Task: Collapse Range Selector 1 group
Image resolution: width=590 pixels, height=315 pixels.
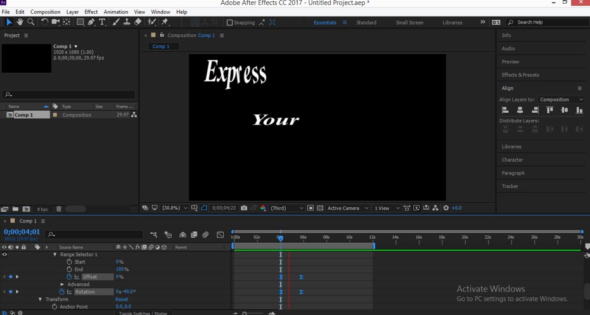Action: (x=55, y=254)
